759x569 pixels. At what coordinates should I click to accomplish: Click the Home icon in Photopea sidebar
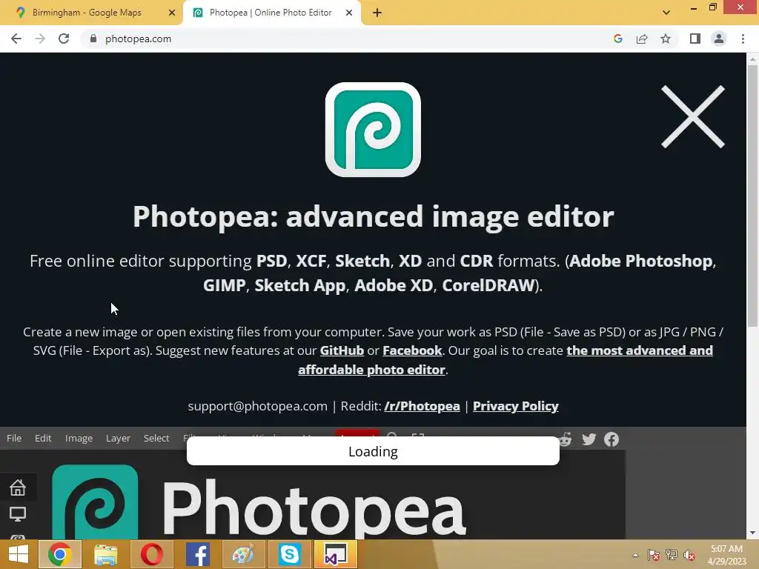click(x=18, y=488)
